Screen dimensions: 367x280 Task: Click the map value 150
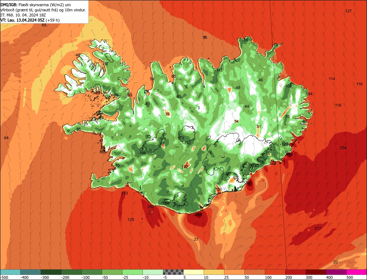[x=219, y=189]
